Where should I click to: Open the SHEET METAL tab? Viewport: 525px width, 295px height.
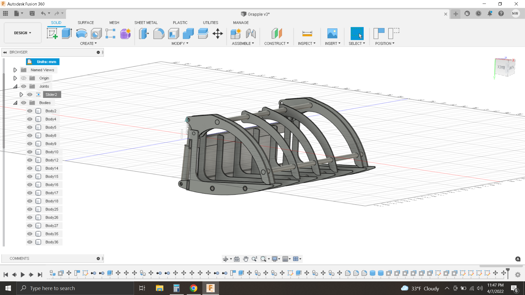tap(146, 23)
